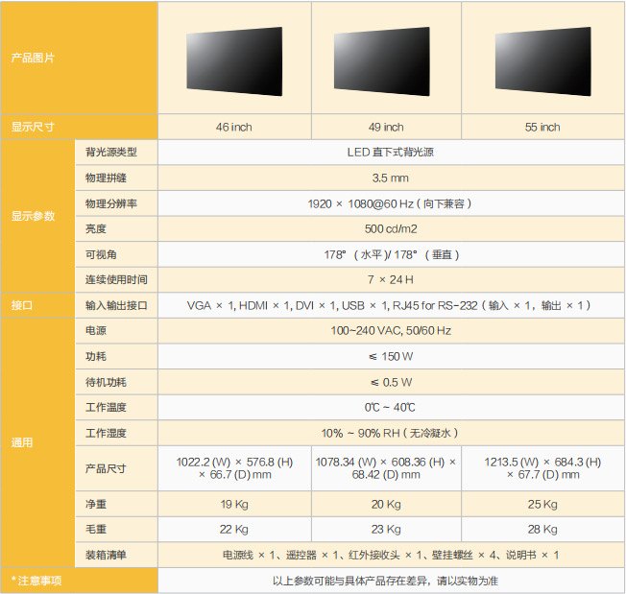The width and height of the screenshot is (626, 594).
Task: Select the '28 Kg' gross weight cell
Action: pyautogui.click(x=543, y=530)
